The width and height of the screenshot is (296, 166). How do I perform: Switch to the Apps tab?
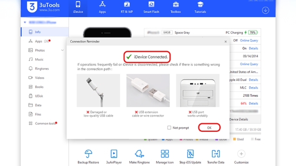click(102, 7)
